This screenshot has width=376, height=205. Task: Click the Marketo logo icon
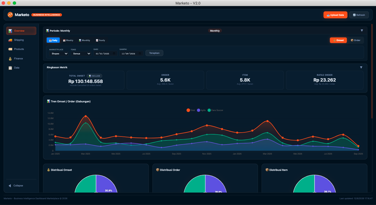tap(10, 15)
